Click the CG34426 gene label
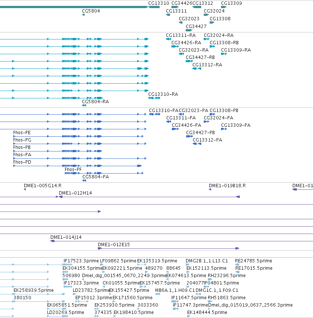 pyautogui.click(x=182, y=3)
